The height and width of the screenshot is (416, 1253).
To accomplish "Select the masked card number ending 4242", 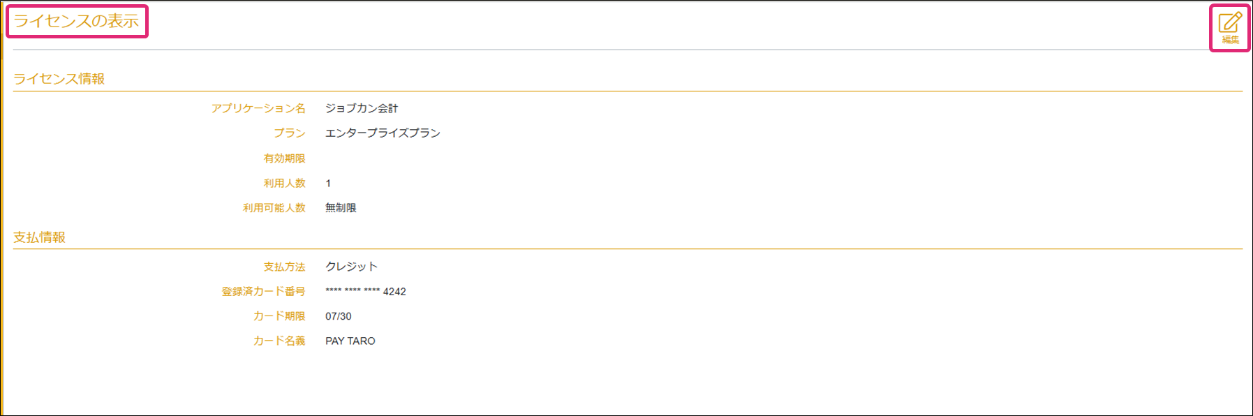I will coord(366,292).
